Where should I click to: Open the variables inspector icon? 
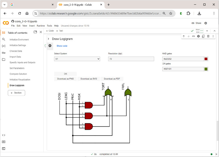(4, 46)
